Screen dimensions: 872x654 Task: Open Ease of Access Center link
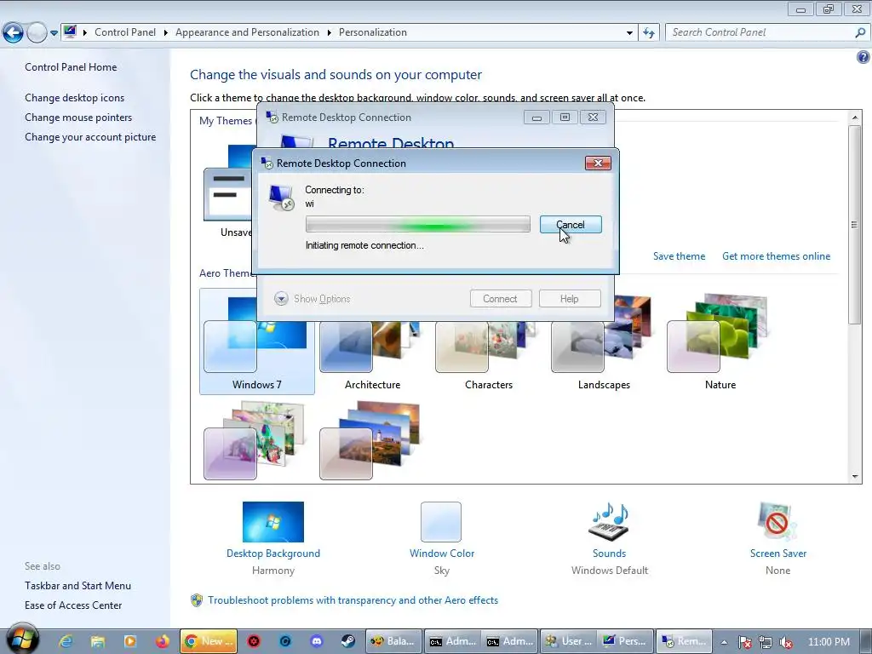73,605
